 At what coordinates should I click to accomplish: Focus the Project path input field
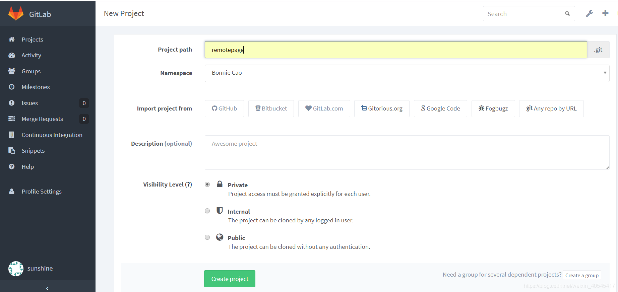click(x=396, y=50)
